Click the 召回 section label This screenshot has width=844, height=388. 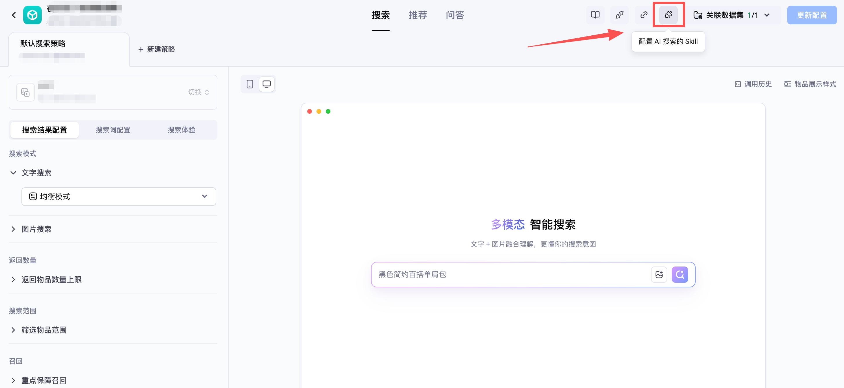[x=16, y=361]
